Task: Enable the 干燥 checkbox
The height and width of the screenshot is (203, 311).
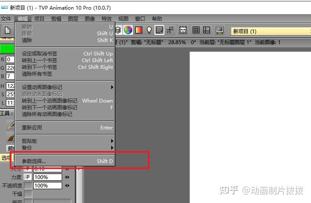Action: pyautogui.click(x=28, y=194)
